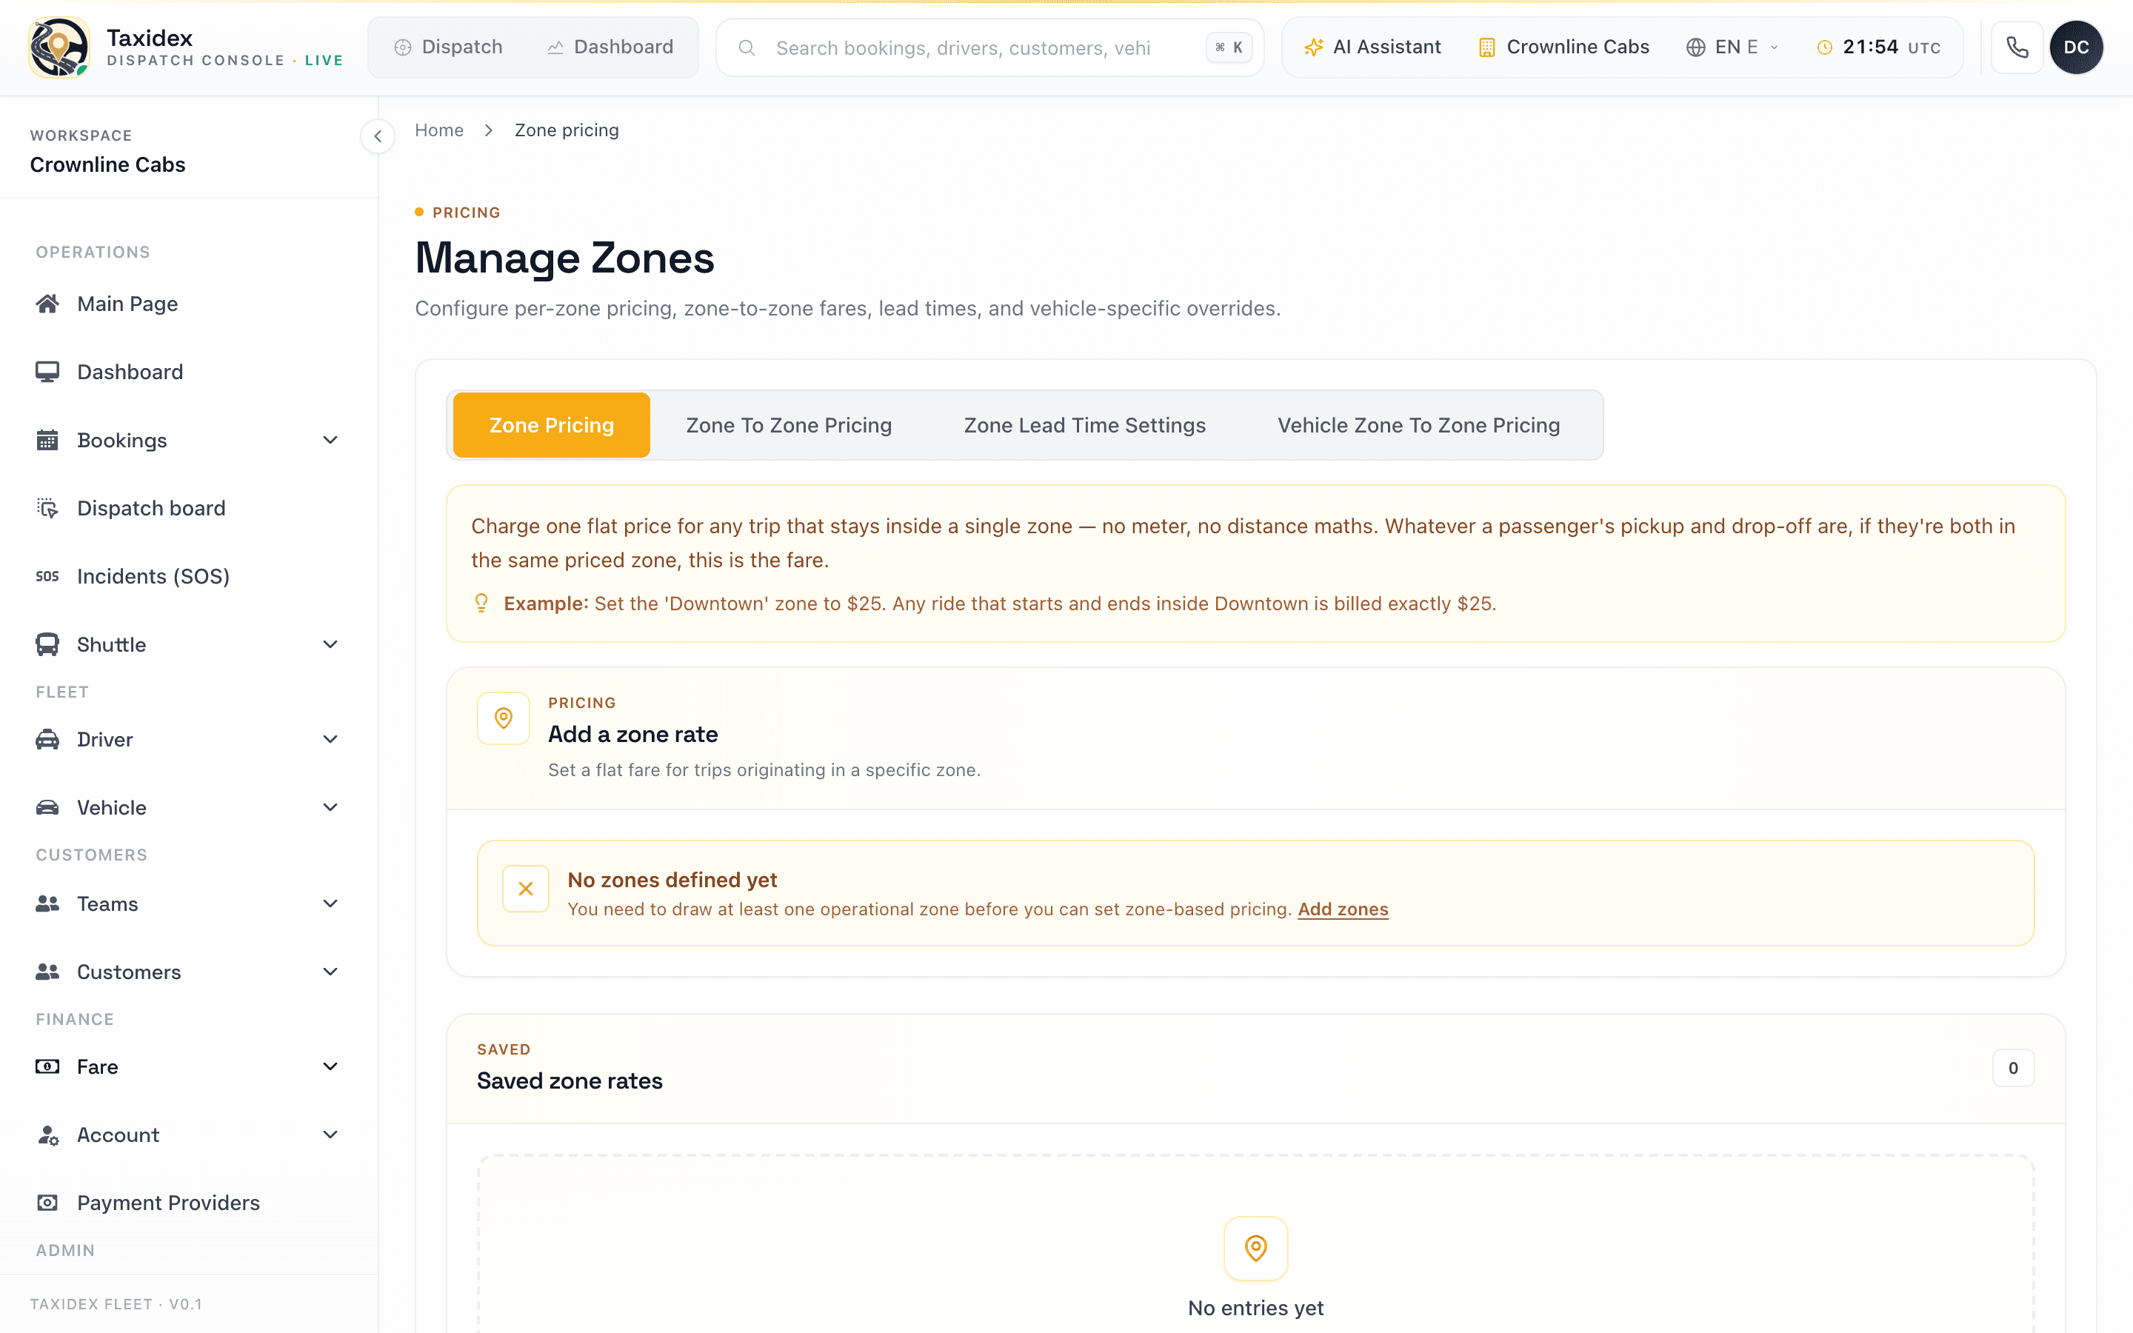
Task: Click the No entries yet pin icon
Action: point(1255,1249)
